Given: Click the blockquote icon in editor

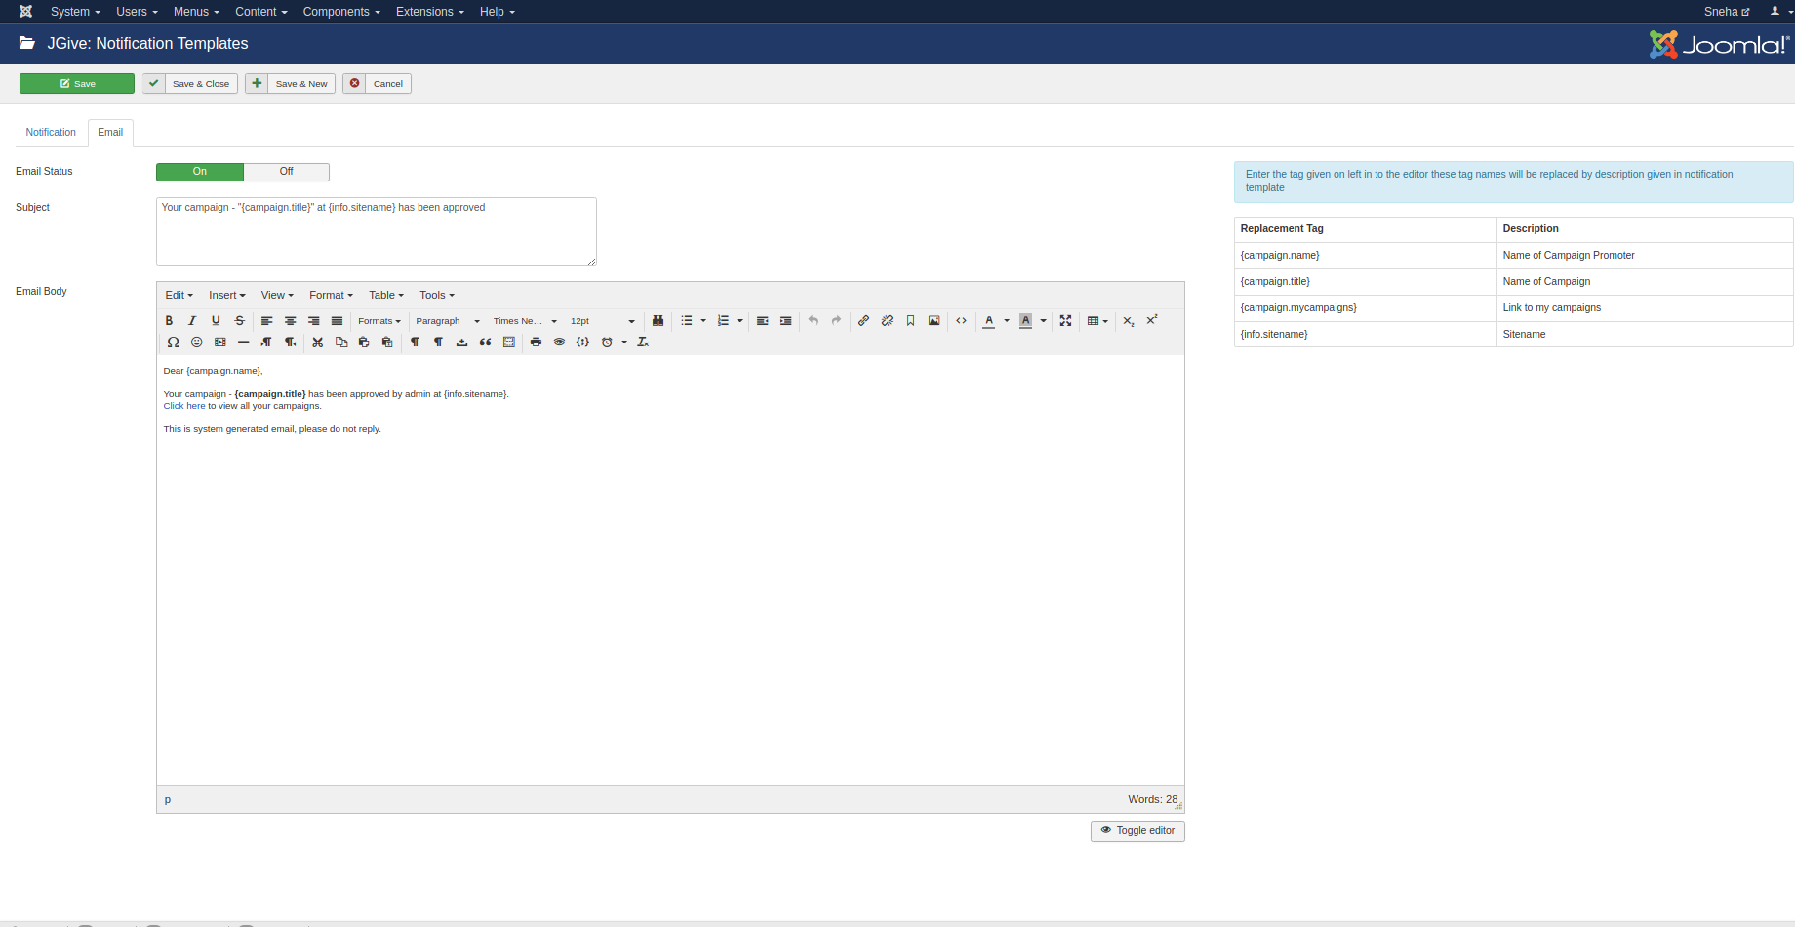Looking at the screenshot, I should [485, 343].
